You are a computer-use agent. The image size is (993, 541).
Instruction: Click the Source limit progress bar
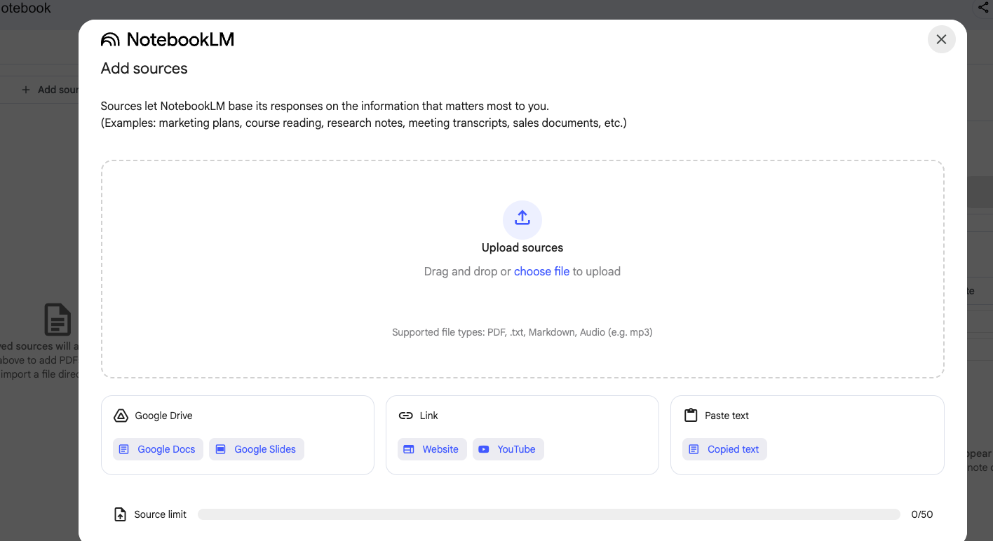(x=548, y=514)
